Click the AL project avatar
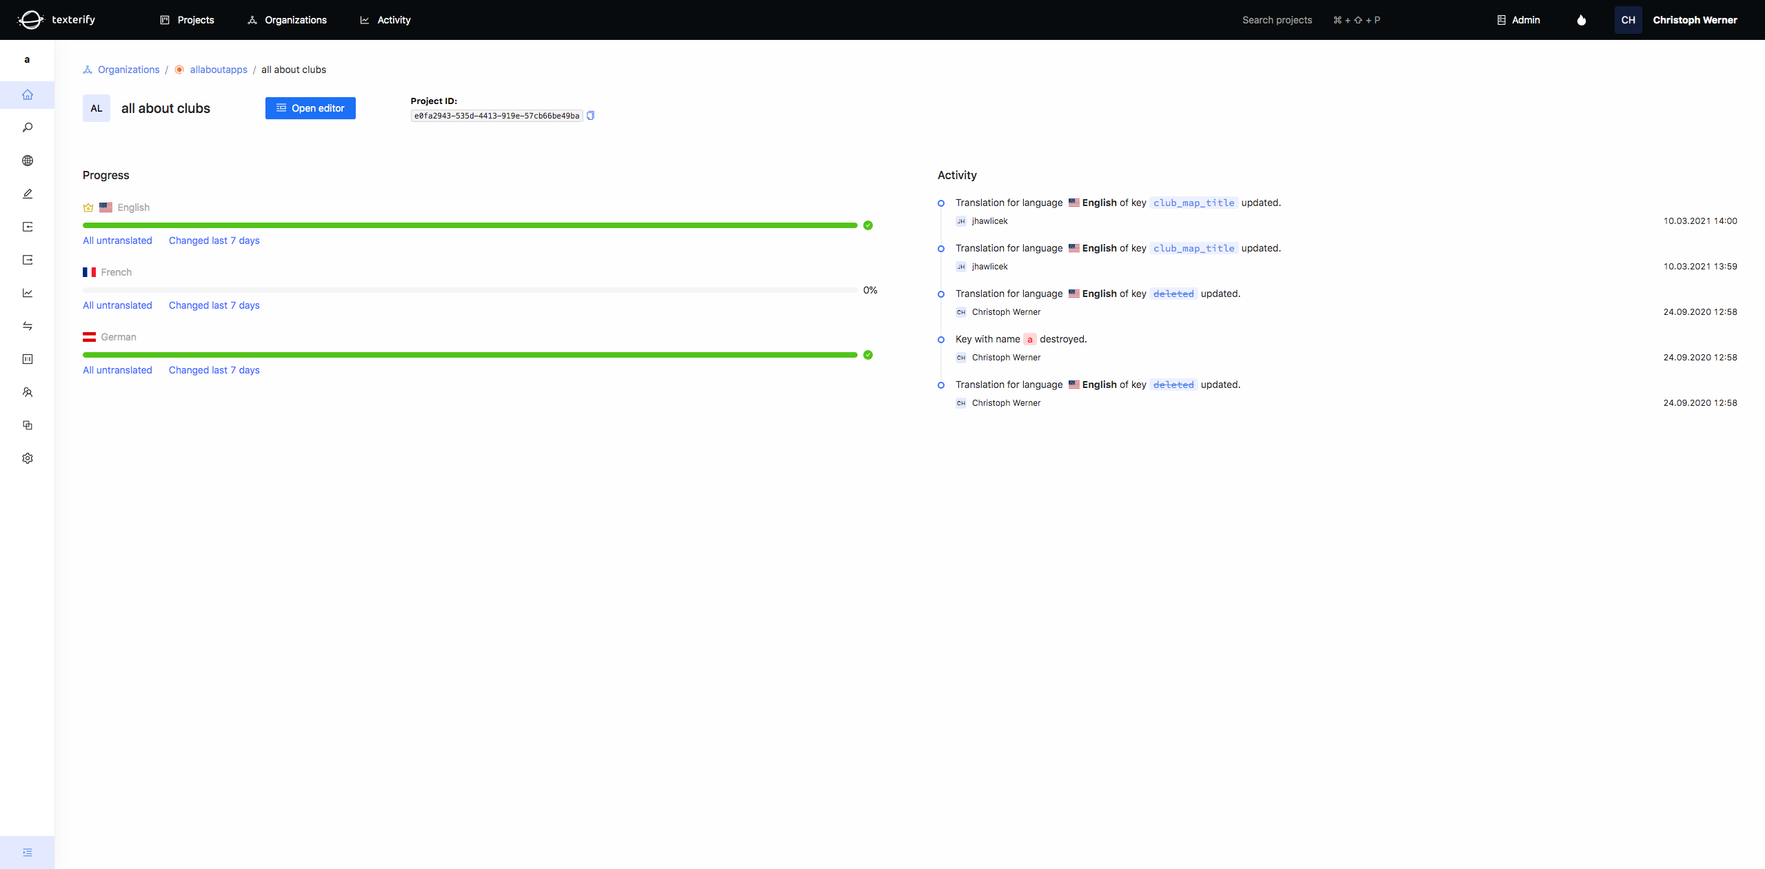This screenshot has height=869, width=1765. (97, 108)
